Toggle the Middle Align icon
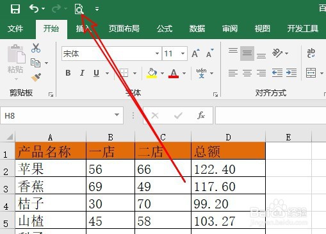 point(247,53)
